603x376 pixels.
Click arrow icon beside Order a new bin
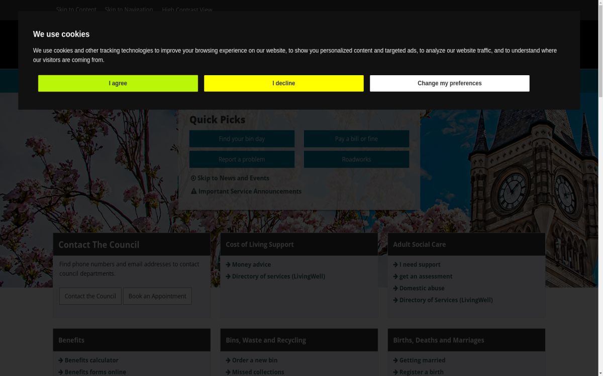pyautogui.click(x=228, y=360)
